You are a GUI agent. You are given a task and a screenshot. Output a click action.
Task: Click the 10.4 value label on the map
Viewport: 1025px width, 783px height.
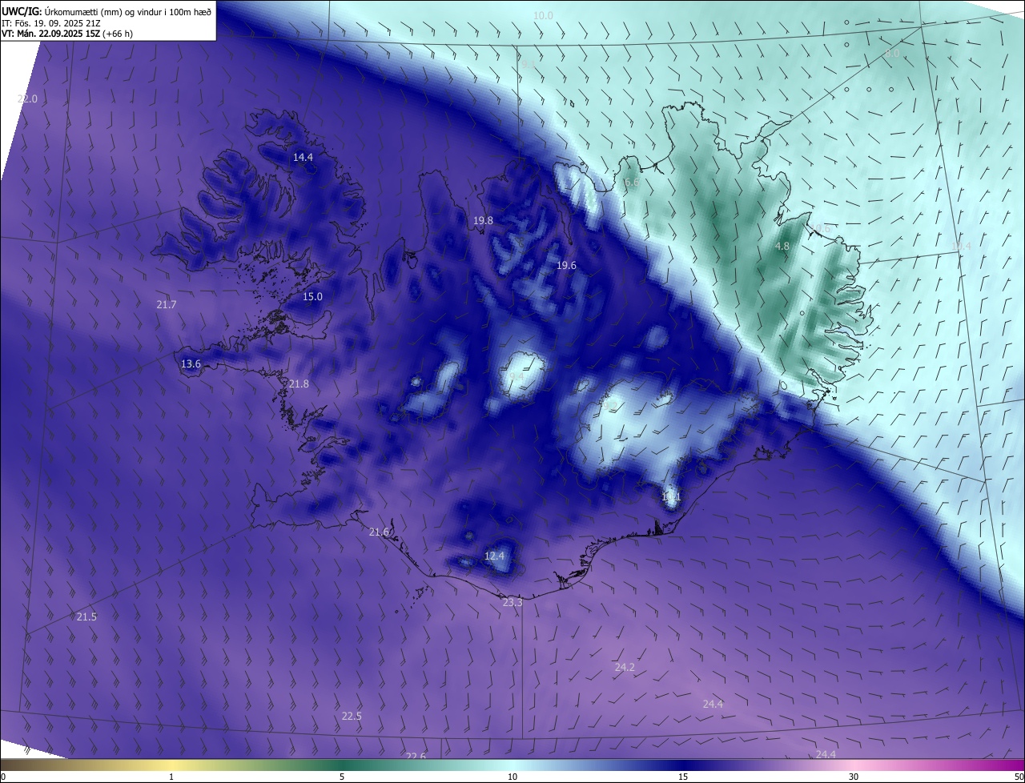[961, 247]
